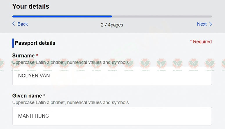
Task: Click the Given name field label
Action: tap(27, 96)
